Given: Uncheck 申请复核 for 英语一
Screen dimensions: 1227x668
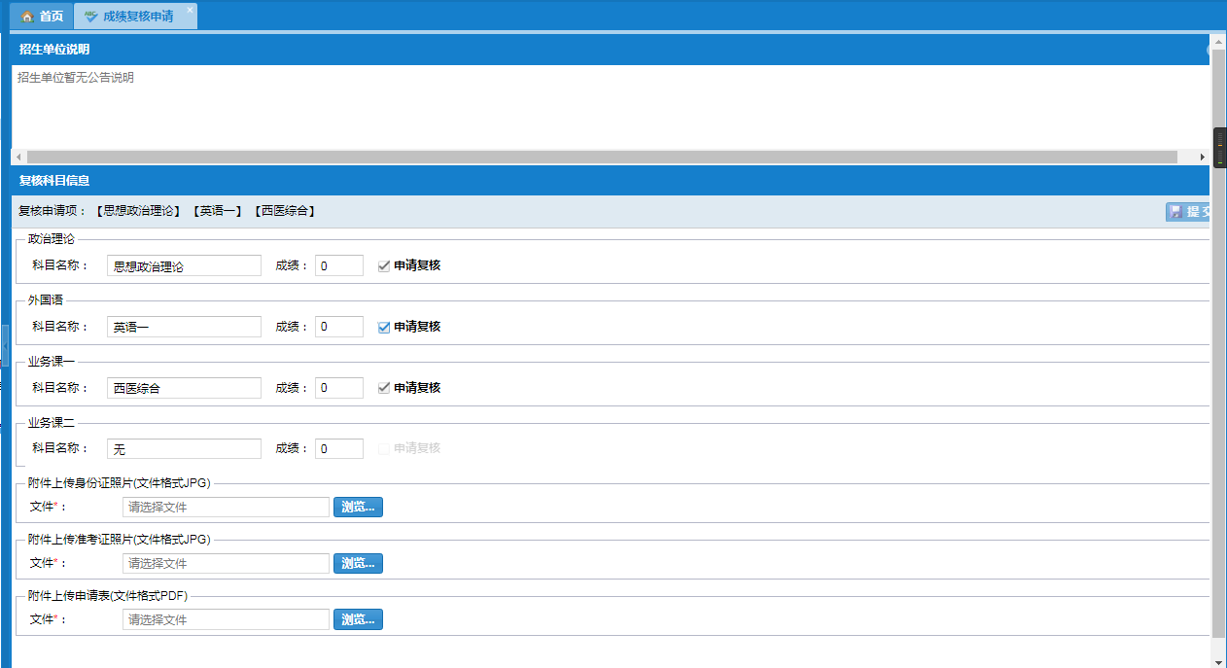Looking at the screenshot, I should [384, 327].
